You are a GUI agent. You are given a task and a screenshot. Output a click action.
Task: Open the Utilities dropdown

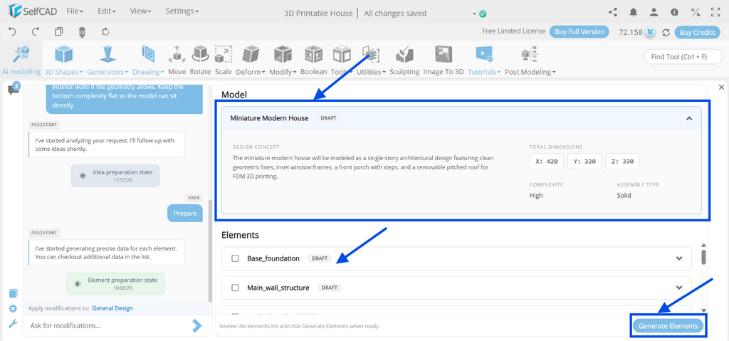[x=372, y=60]
